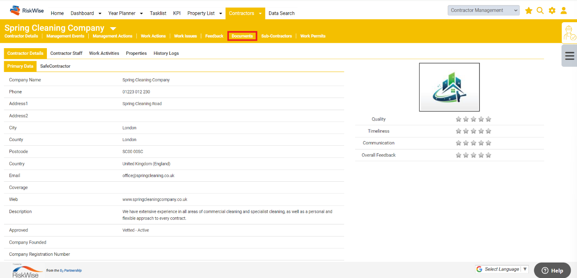577x278 pixels.
Task: Open the hamburger menu on right side
Action: coord(569,56)
